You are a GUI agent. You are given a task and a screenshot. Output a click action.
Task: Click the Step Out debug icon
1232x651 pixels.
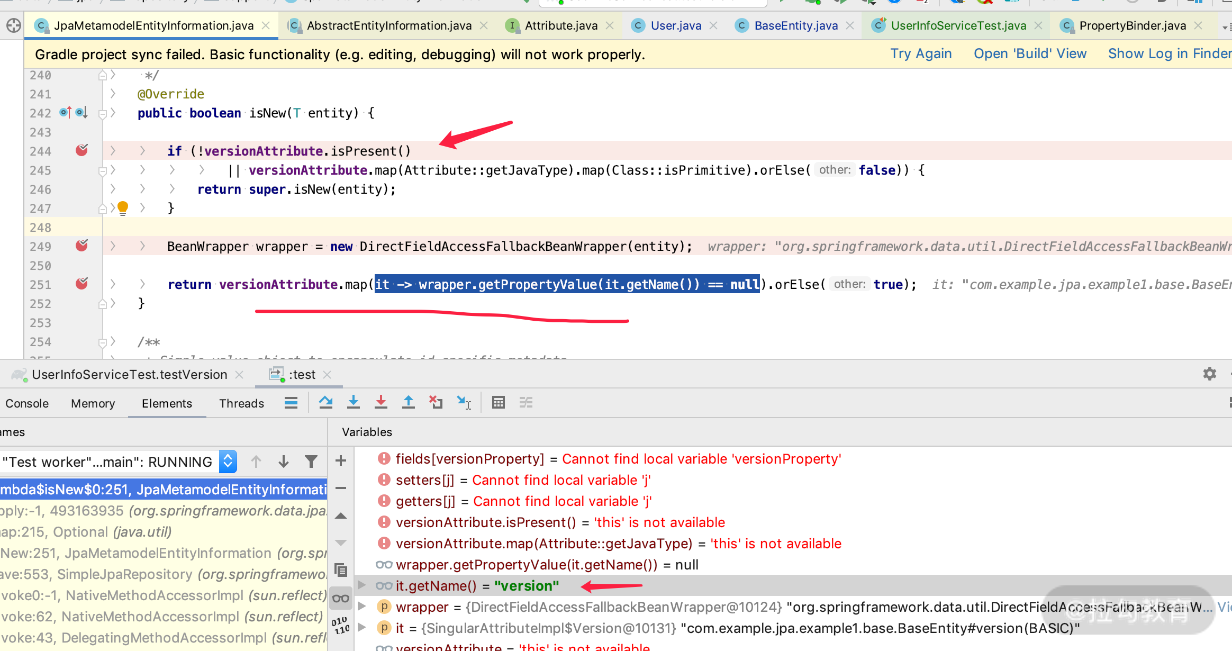[x=409, y=403]
